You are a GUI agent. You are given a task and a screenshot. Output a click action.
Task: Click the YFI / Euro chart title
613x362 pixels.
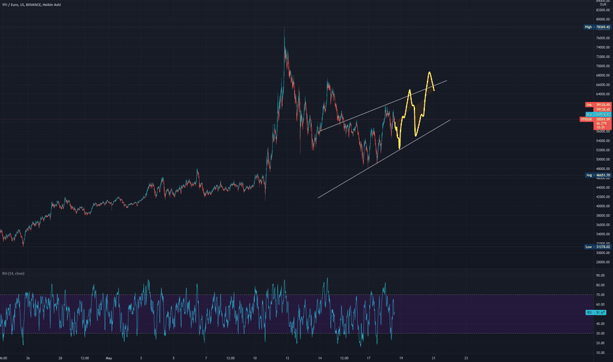point(32,5)
